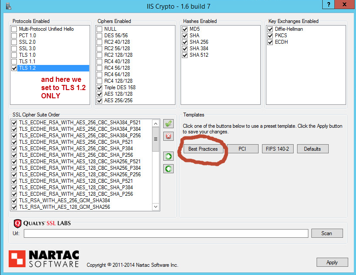Viewport: 356px width, 275px height.
Task: Restore the Defaults template
Action: 313,149
